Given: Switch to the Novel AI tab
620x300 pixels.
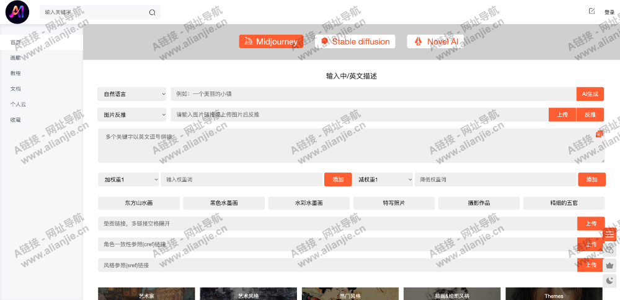Looking at the screenshot, I should coord(435,41).
